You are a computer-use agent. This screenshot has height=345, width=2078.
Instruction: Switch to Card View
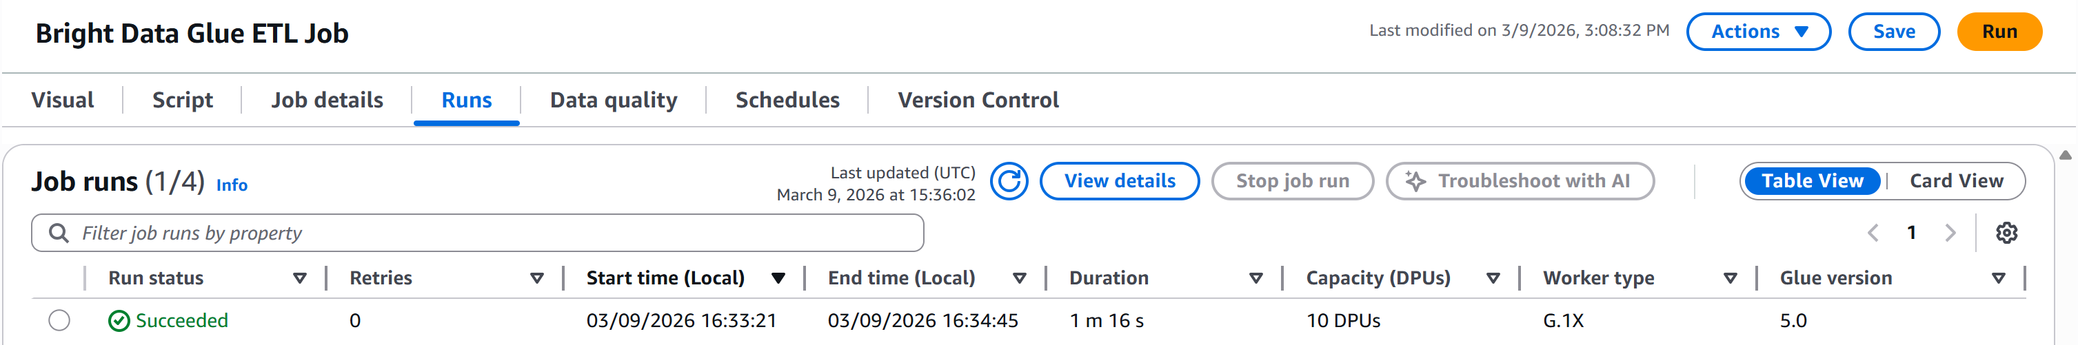coord(1955,181)
